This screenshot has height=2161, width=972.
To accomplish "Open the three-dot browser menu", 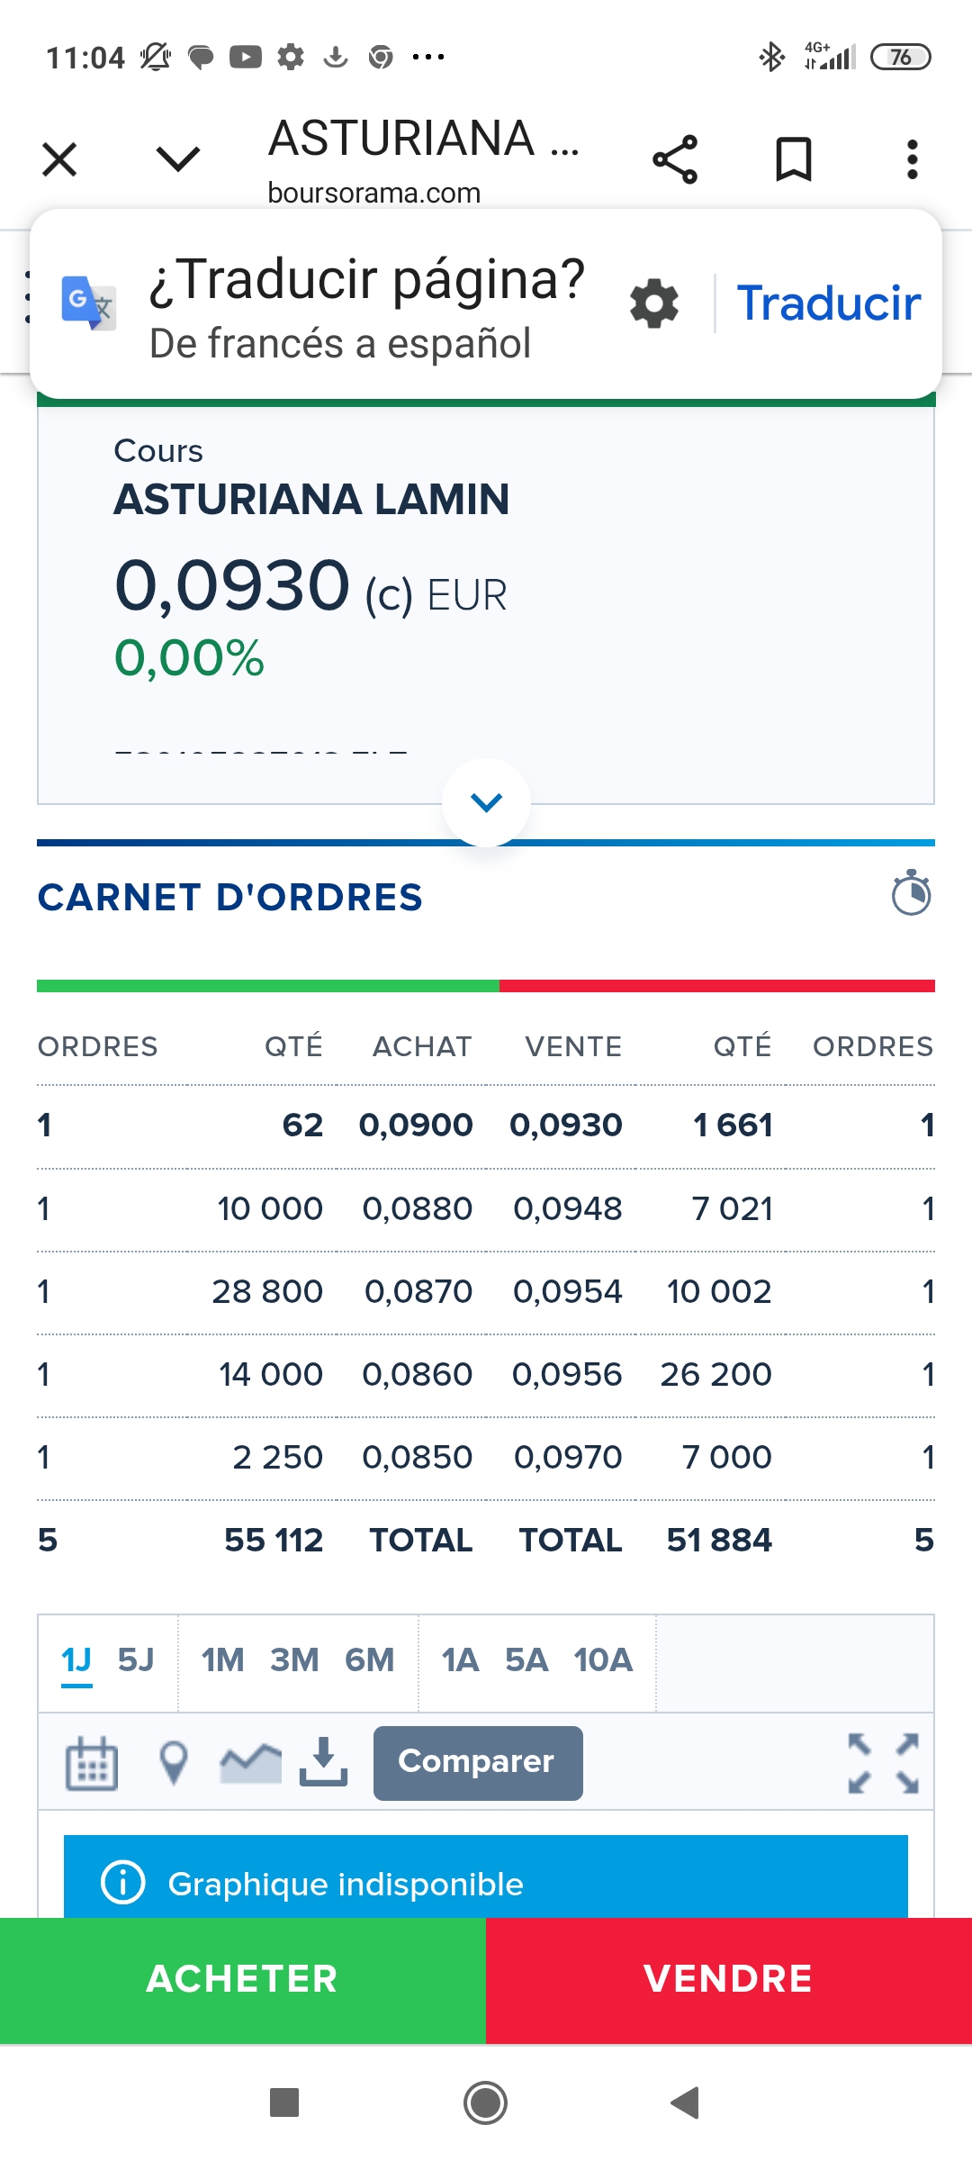I will coord(912,160).
